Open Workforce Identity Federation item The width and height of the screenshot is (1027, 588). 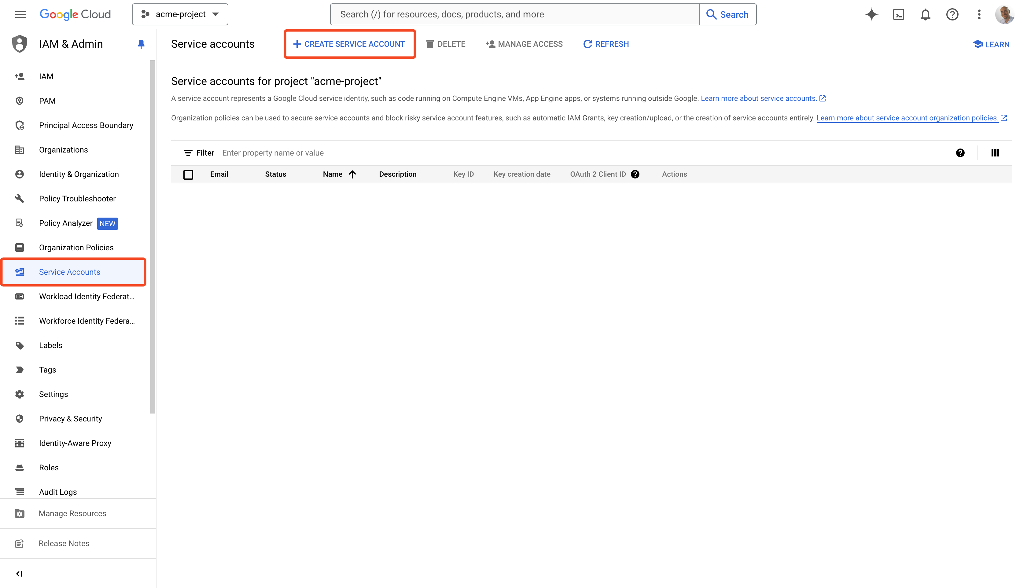(75, 321)
